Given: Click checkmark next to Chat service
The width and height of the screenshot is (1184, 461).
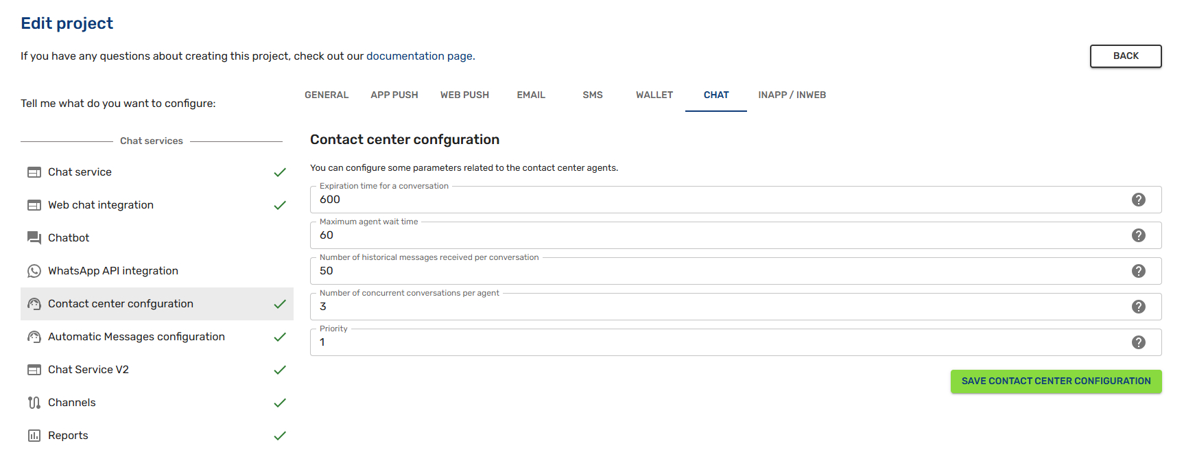Looking at the screenshot, I should [x=280, y=172].
